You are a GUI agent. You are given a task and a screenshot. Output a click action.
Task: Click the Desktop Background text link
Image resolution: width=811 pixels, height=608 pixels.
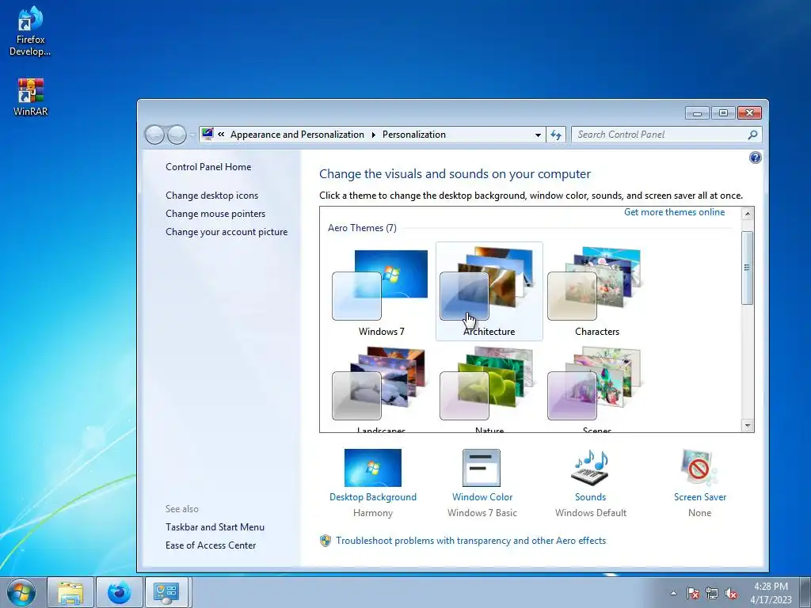pos(373,497)
